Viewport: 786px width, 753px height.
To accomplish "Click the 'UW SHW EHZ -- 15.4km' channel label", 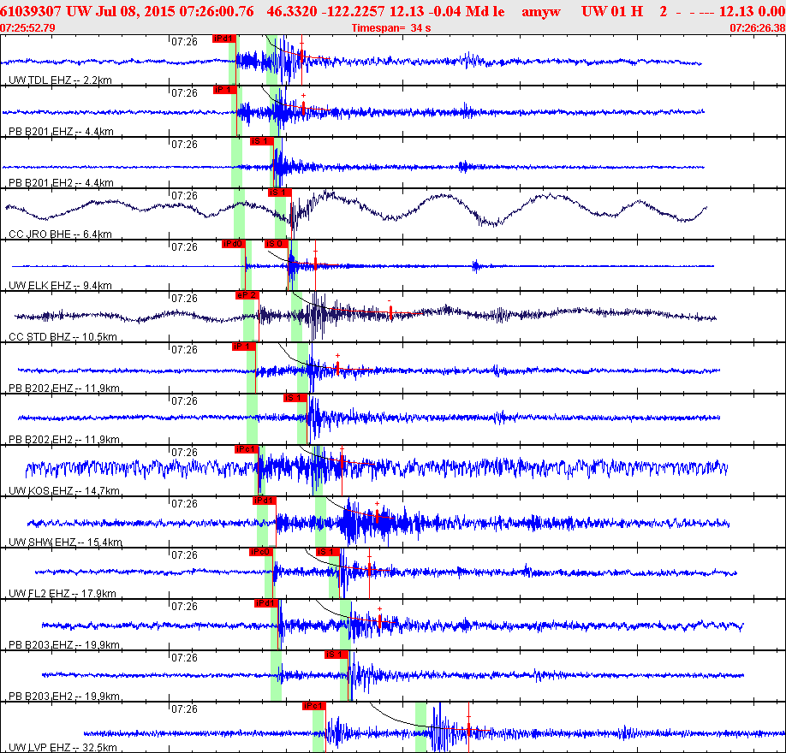I will (66, 543).
